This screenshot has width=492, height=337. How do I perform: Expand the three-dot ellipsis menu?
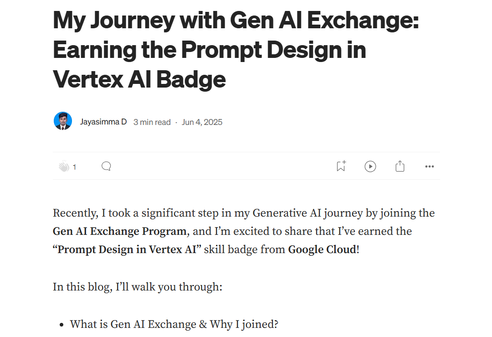[x=429, y=166]
